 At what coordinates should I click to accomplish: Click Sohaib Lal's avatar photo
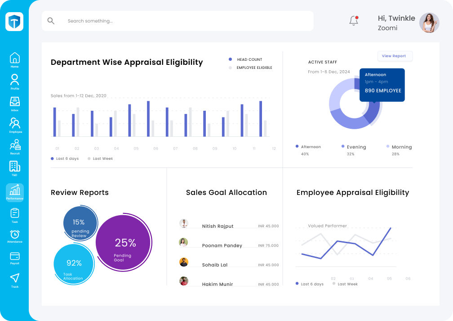184,262
